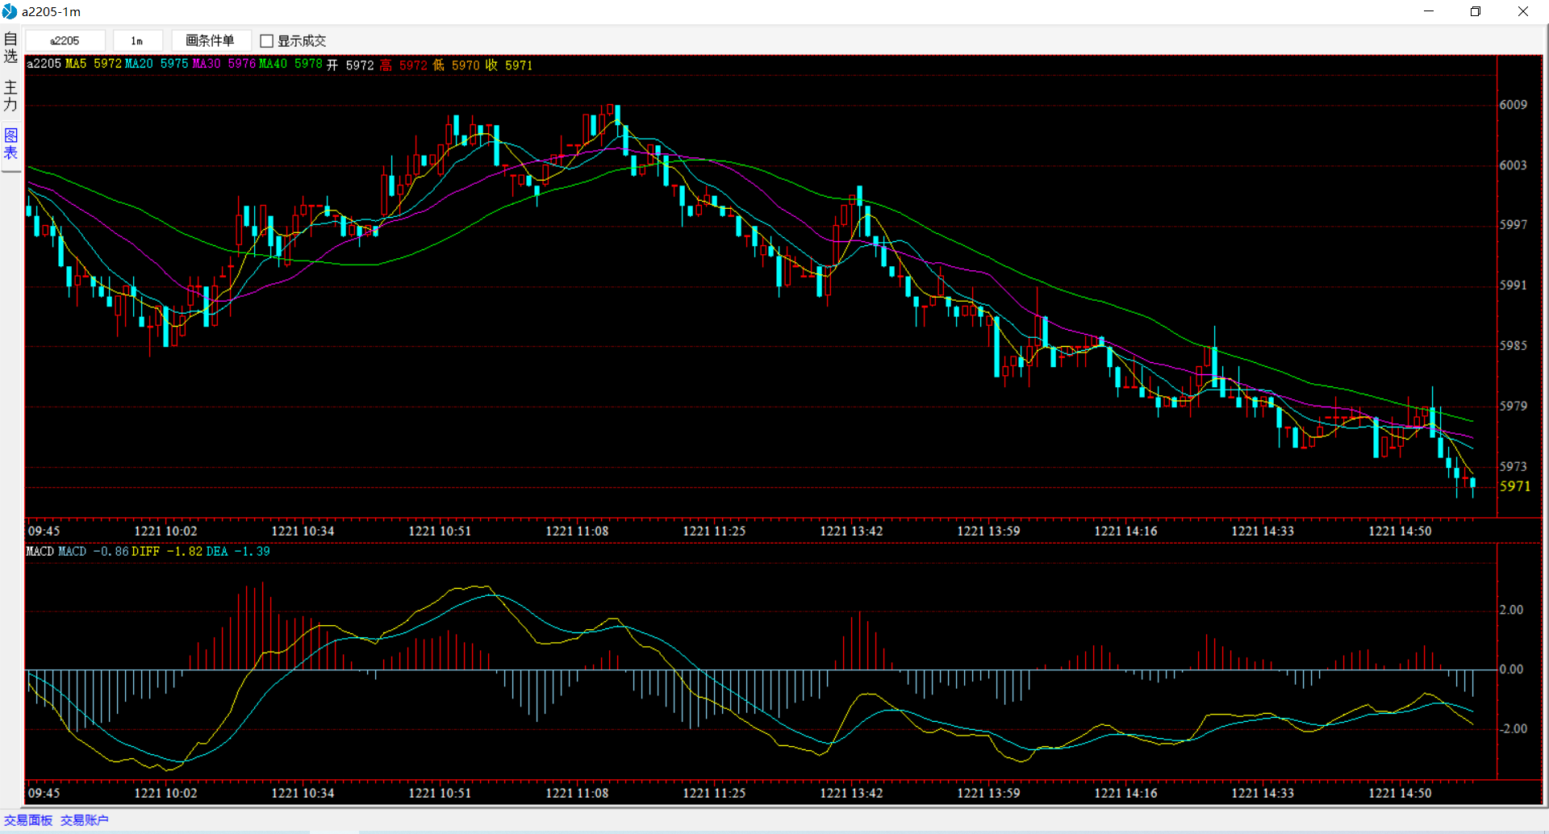Maximize or restore the chart window
The width and height of the screenshot is (1549, 834).
tap(1476, 11)
